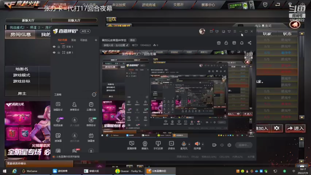Click the share icon in companion header
Viewport: 311px width, 175px height.
click(x=250, y=43)
